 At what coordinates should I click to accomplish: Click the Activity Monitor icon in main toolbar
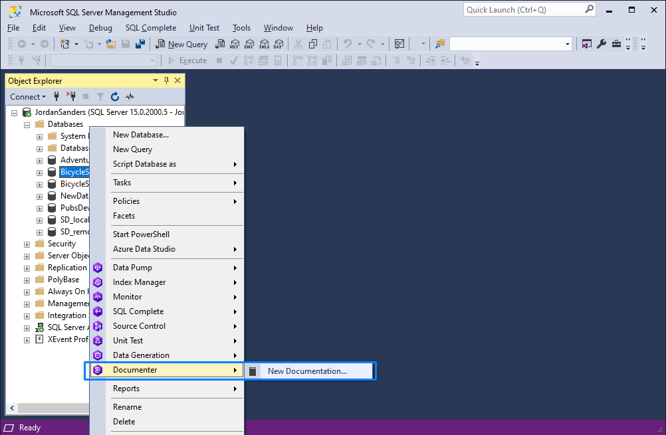399,44
